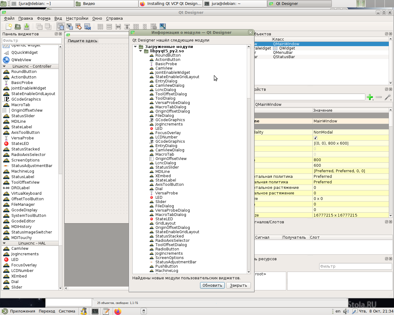The height and width of the screenshot is (315, 394).
Task: Collapse the libpyqt5_py2.so tree node
Action: 140,51
